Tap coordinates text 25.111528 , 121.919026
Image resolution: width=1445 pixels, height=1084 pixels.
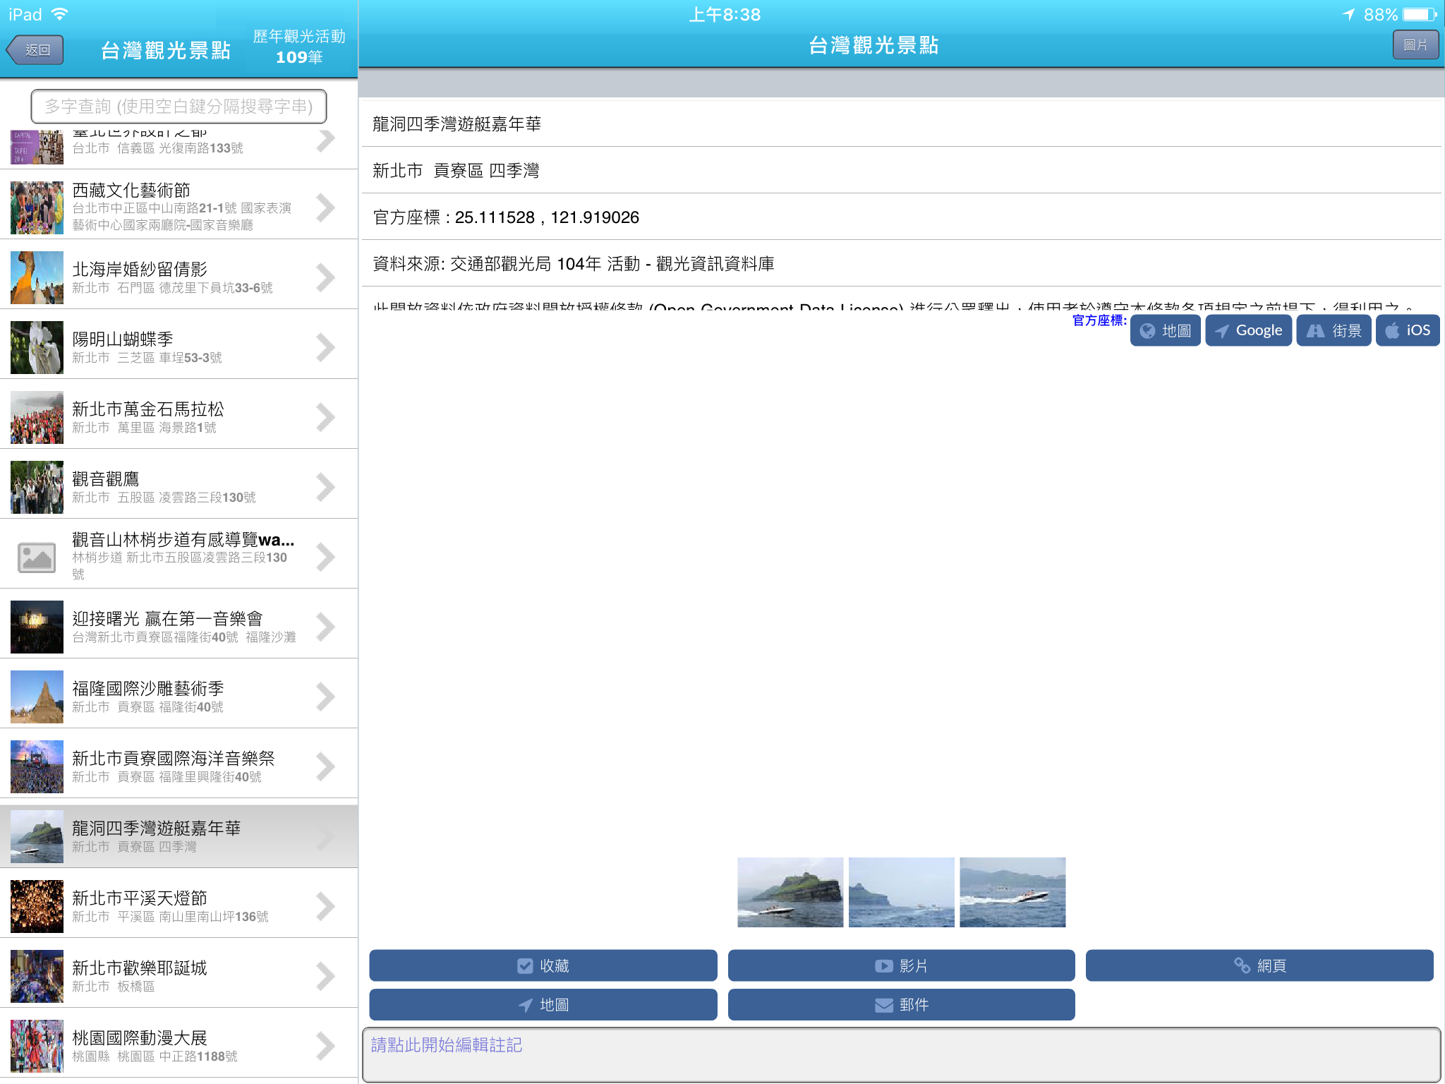click(547, 217)
